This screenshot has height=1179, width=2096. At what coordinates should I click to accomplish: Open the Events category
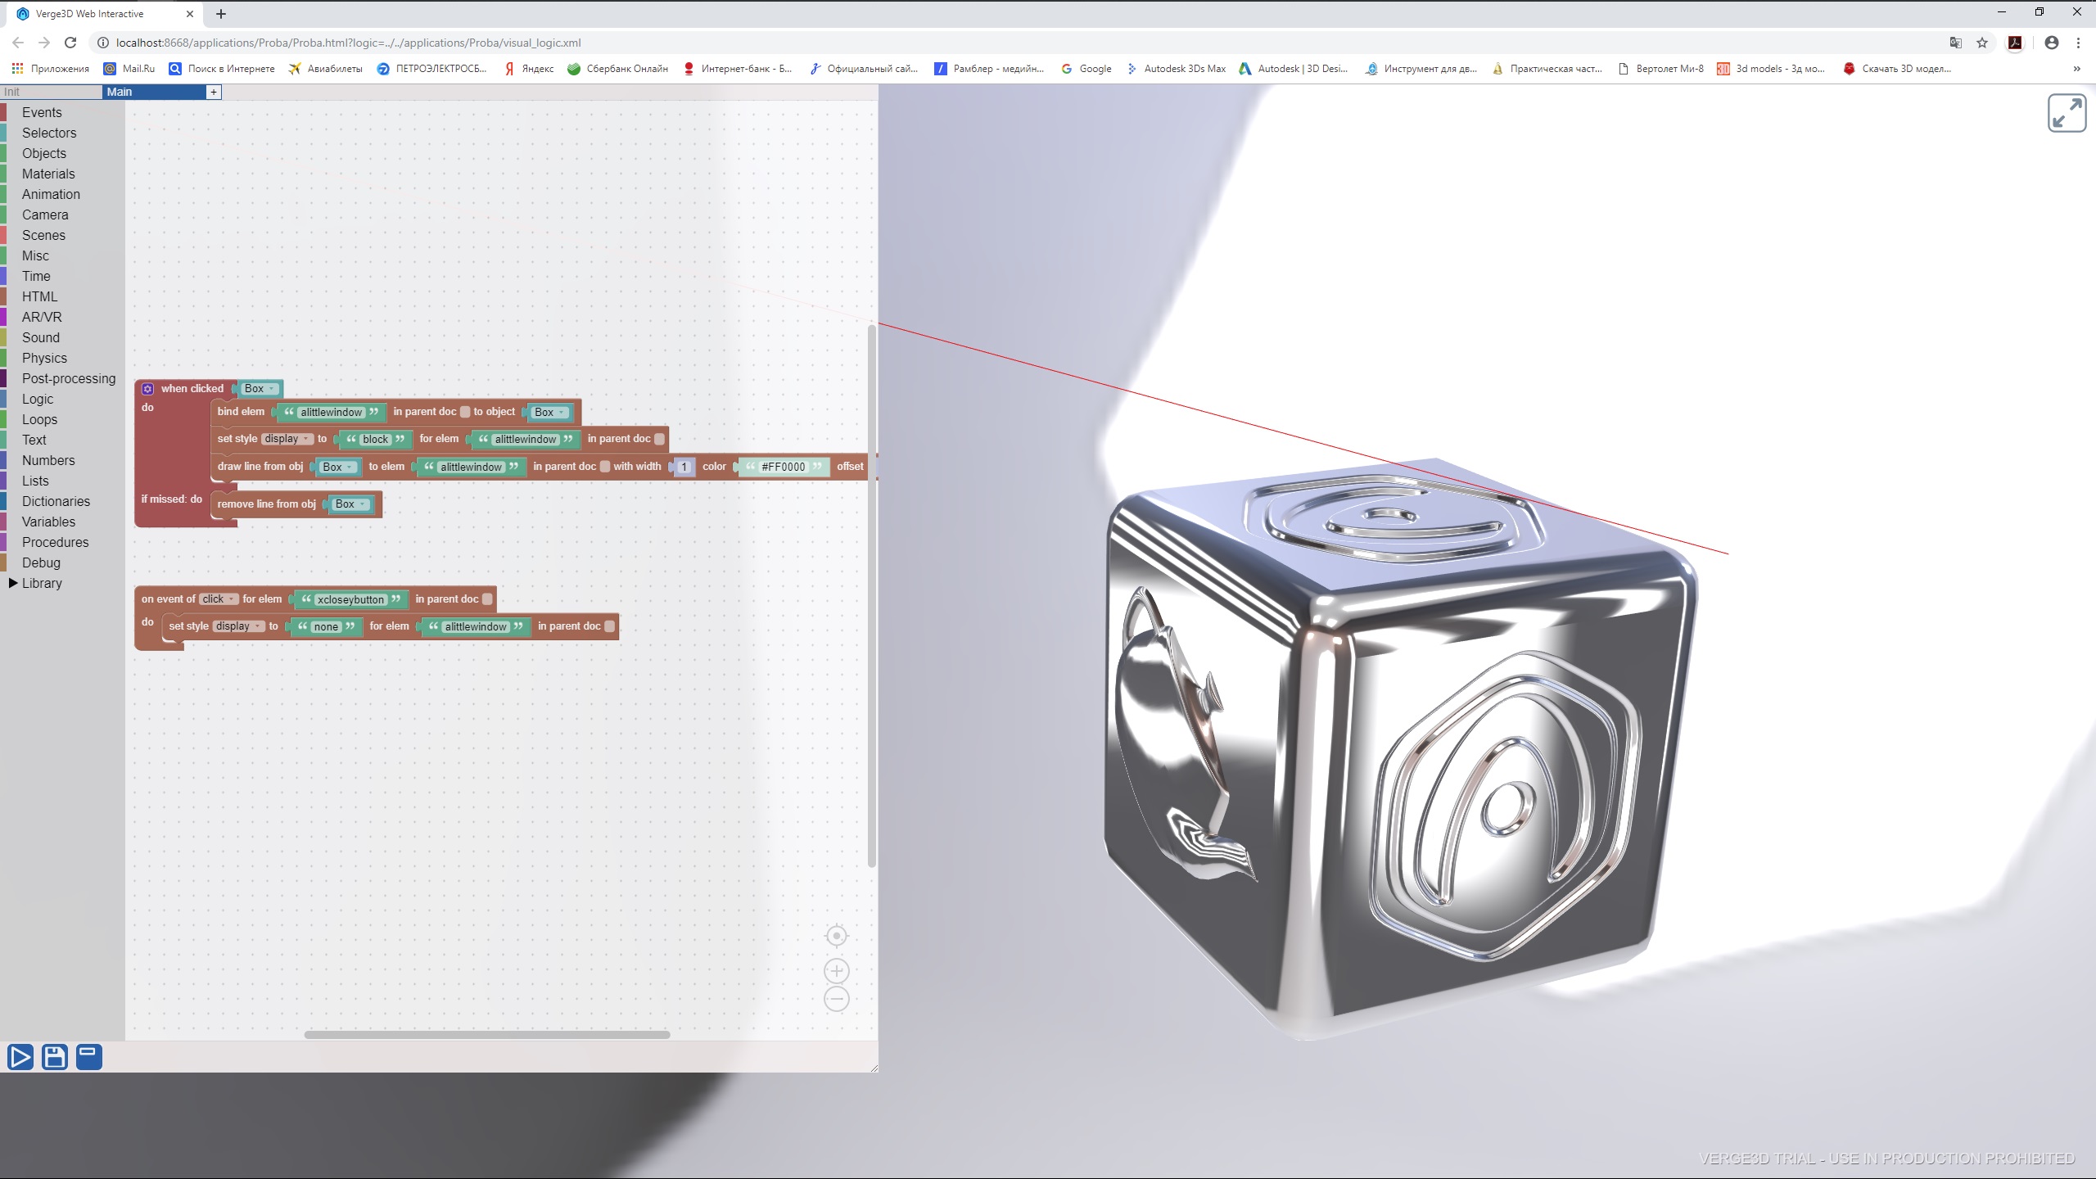[x=42, y=112]
